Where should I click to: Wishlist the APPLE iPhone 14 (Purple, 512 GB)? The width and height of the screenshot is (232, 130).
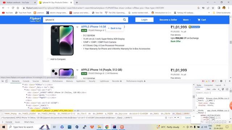click(x=77, y=70)
